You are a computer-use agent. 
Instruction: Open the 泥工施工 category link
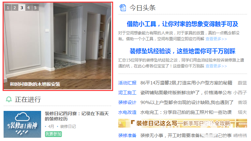tap(127, 93)
